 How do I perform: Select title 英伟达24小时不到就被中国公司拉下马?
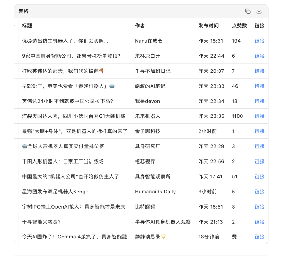pyautogui.click(x=67, y=101)
